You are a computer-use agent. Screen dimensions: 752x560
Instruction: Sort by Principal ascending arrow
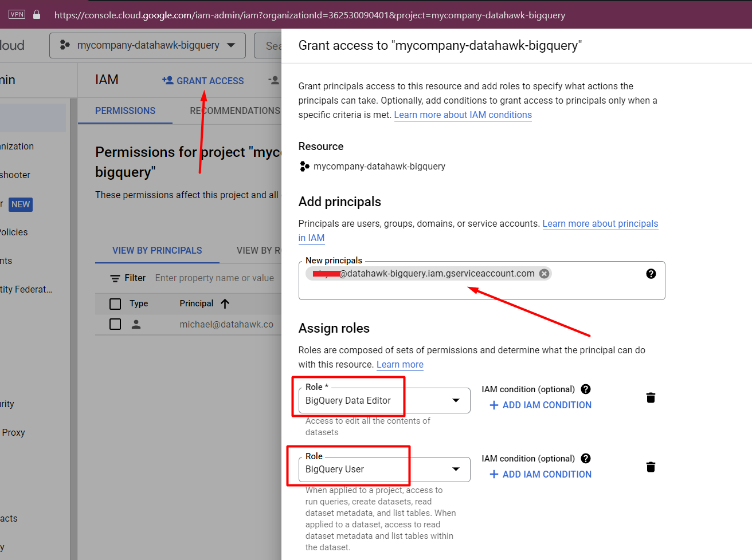point(225,303)
